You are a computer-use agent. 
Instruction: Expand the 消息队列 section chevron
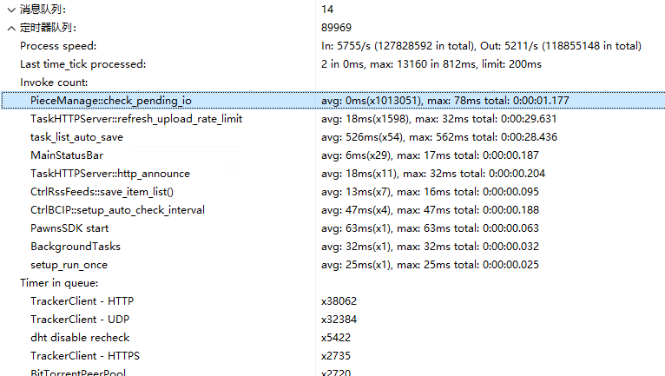pos(11,10)
